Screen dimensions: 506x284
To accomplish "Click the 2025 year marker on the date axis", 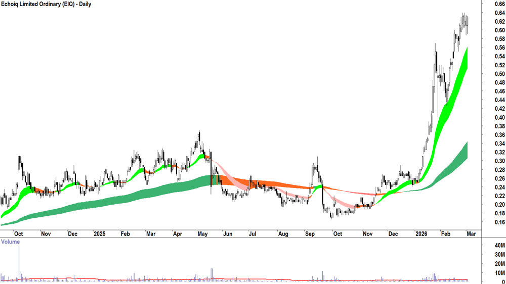I will tap(99, 233).
